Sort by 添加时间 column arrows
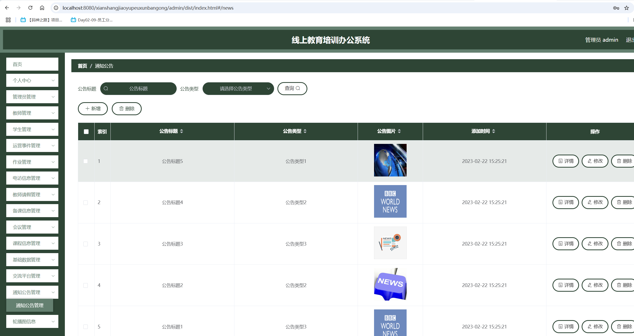The width and height of the screenshot is (634, 336). [494, 131]
